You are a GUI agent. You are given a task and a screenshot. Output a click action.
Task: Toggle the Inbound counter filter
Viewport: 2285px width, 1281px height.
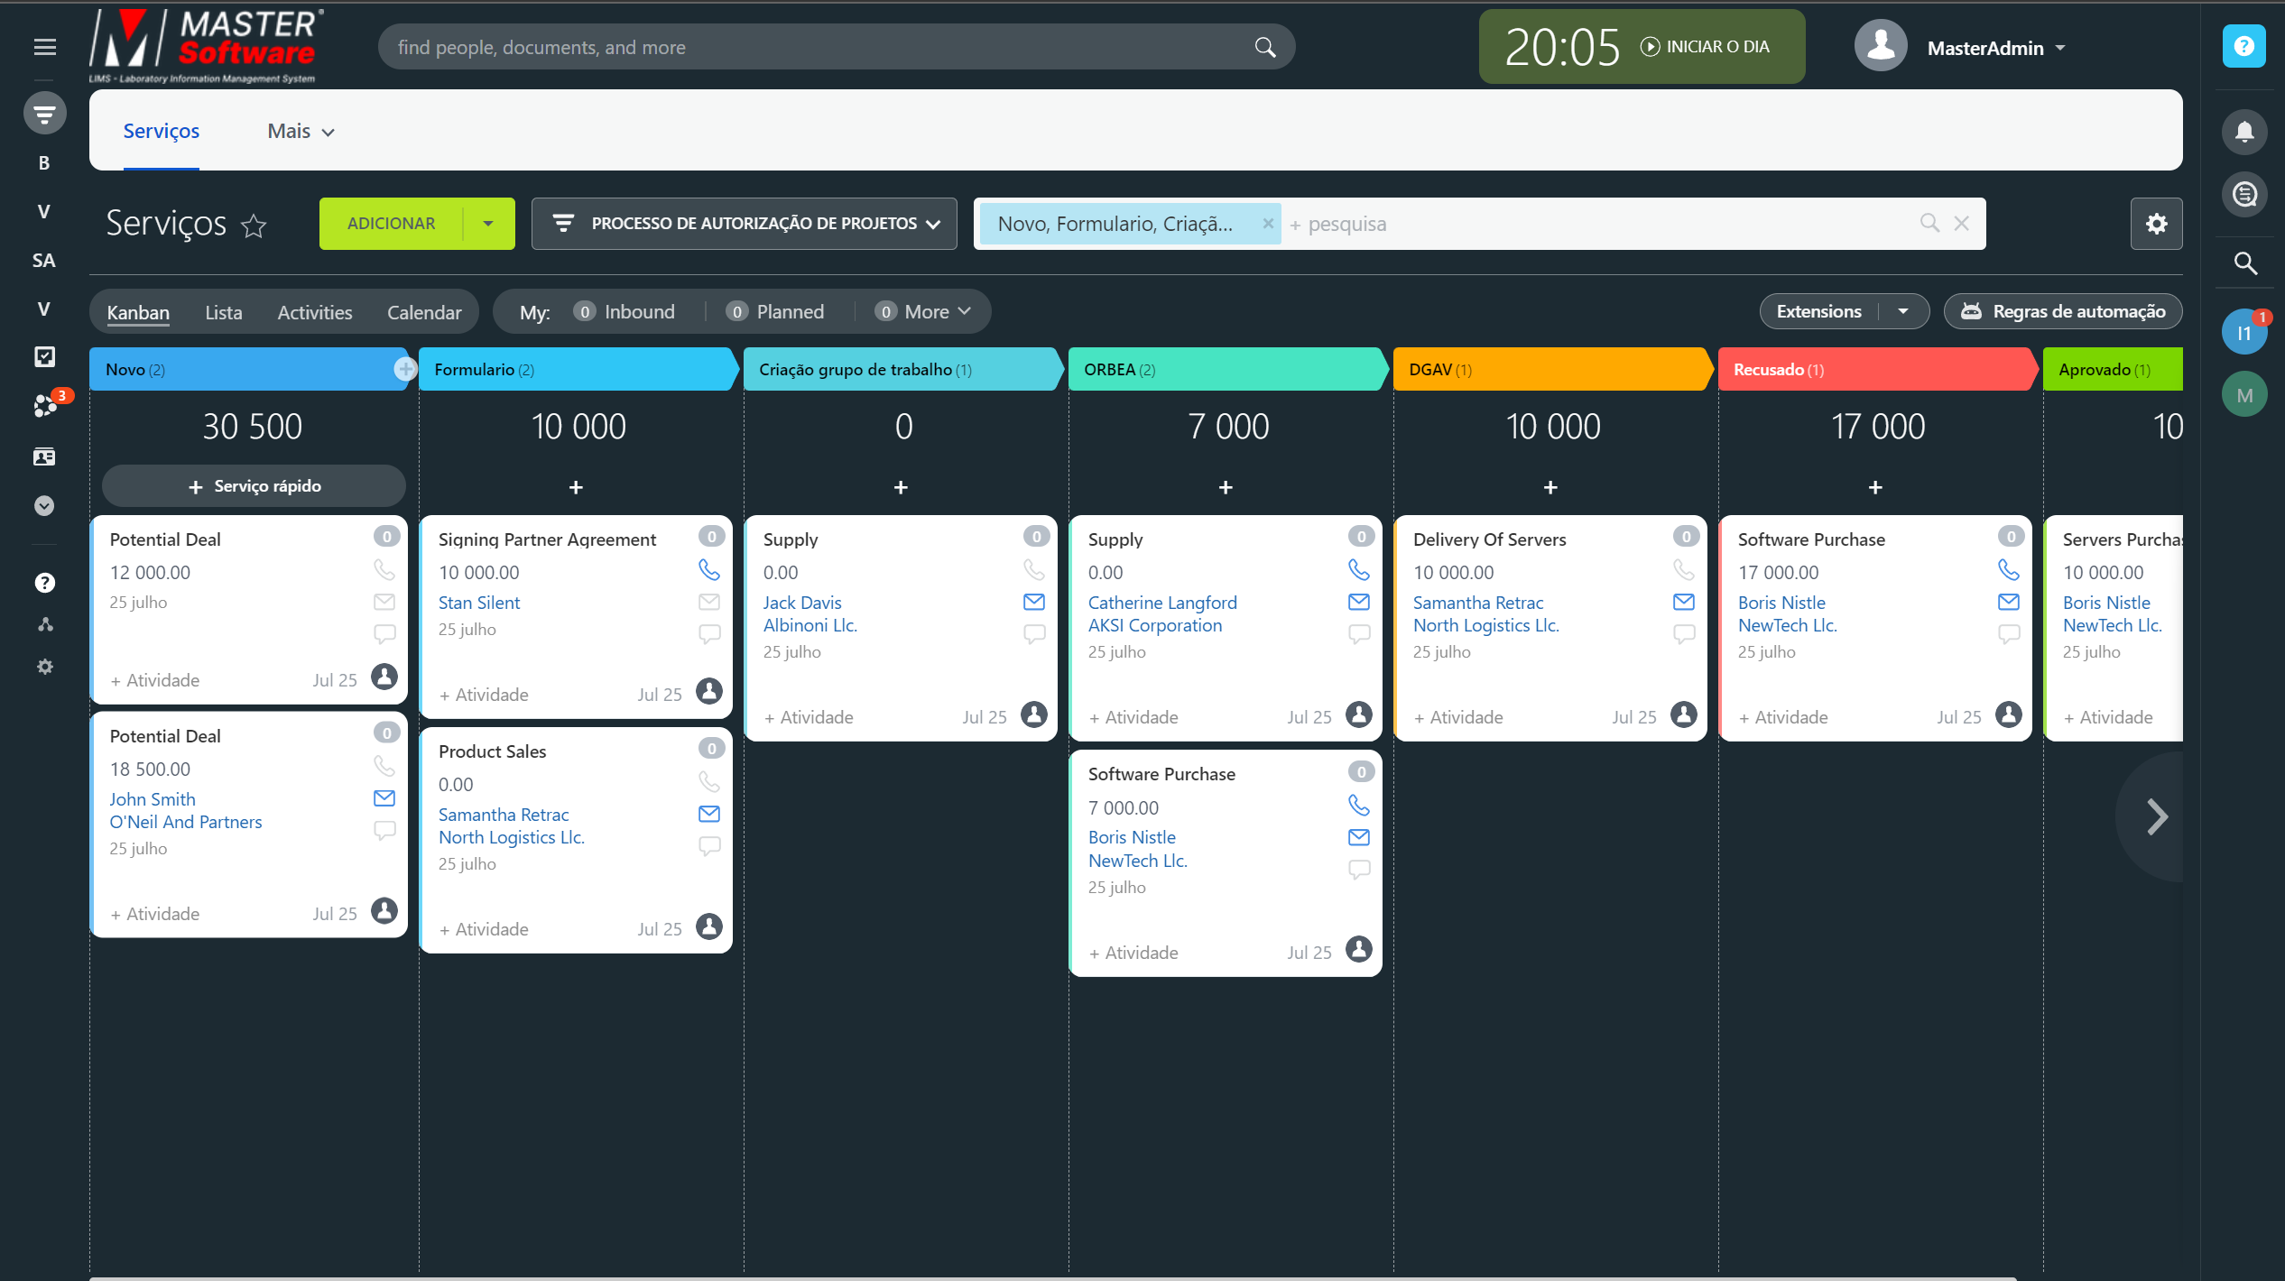point(624,312)
